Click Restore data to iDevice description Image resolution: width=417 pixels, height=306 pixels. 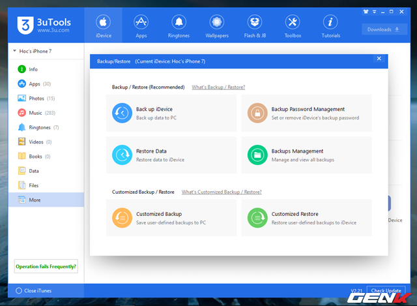tap(160, 160)
